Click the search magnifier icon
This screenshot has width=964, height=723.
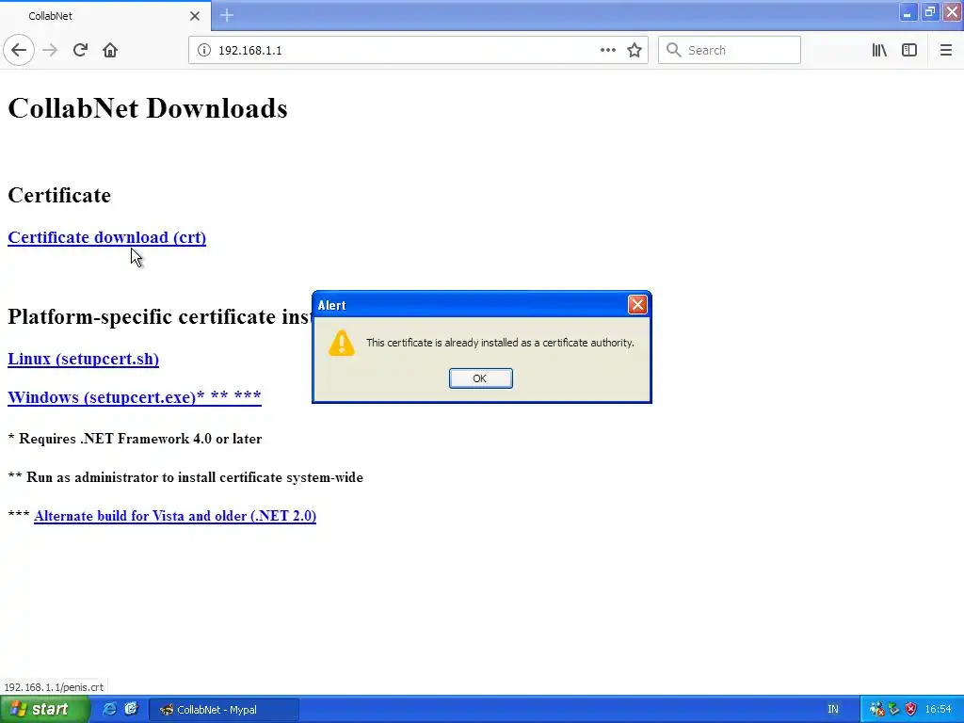[674, 51]
